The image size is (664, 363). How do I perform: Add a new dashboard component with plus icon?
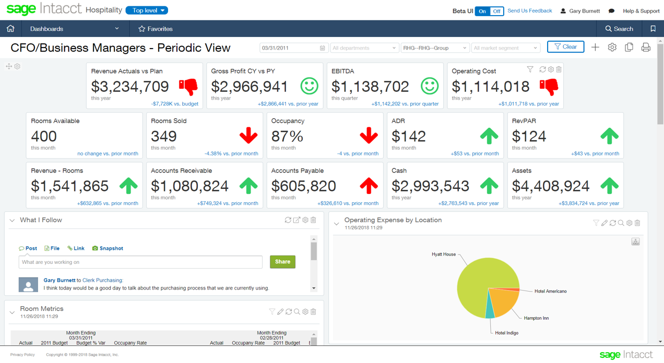595,47
